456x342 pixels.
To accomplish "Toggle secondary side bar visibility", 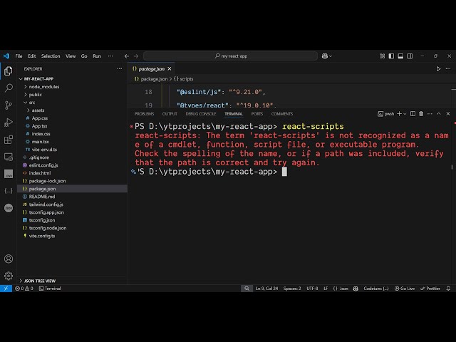I will [x=410, y=56].
